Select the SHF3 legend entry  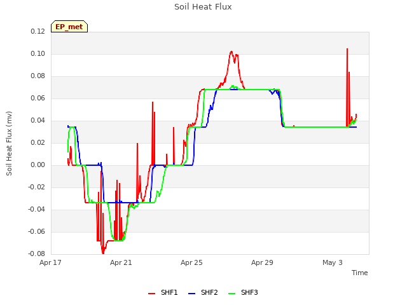coord(243,292)
